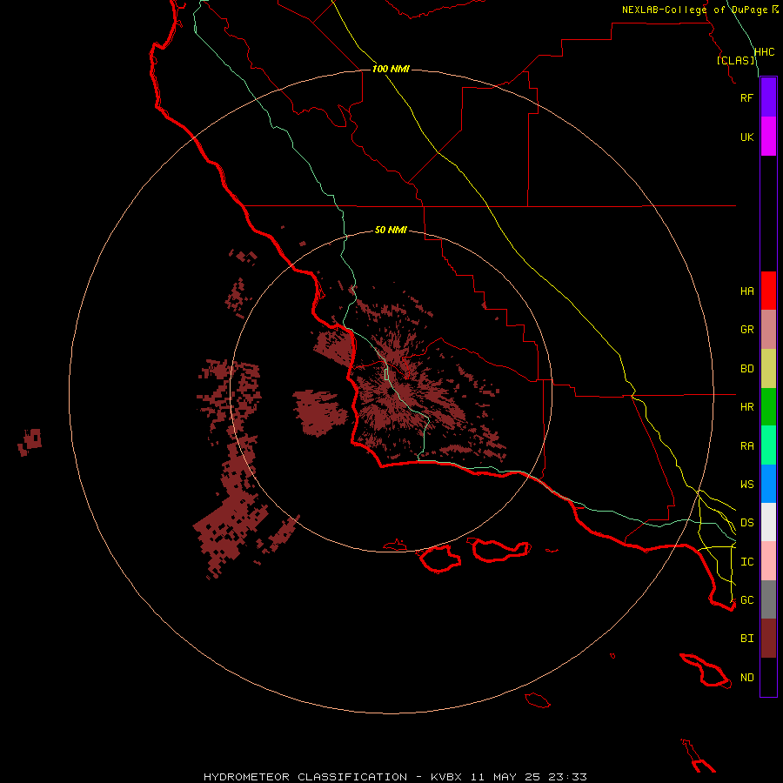Click the DS white legend color swatch
The width and height of the screenshot is (783, 783).
tap(768, 522)
